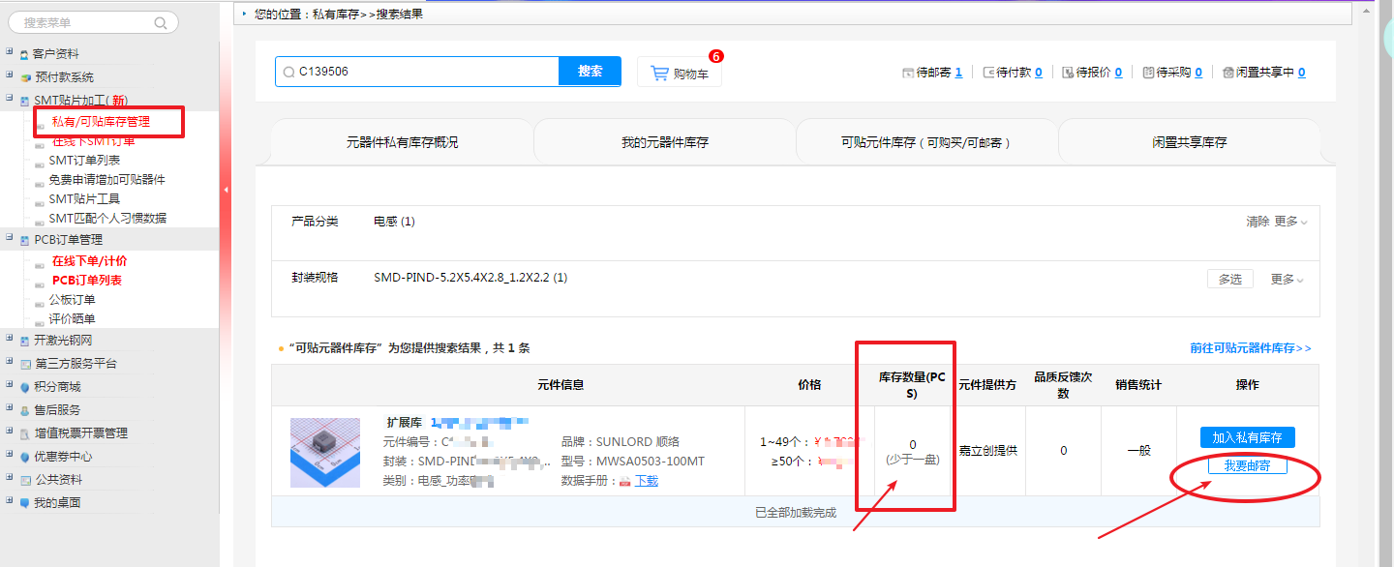Click the 待采购 purchase icon
Image resolution: width=1394 pixels, height=567 pixels.
[1148, 73]
